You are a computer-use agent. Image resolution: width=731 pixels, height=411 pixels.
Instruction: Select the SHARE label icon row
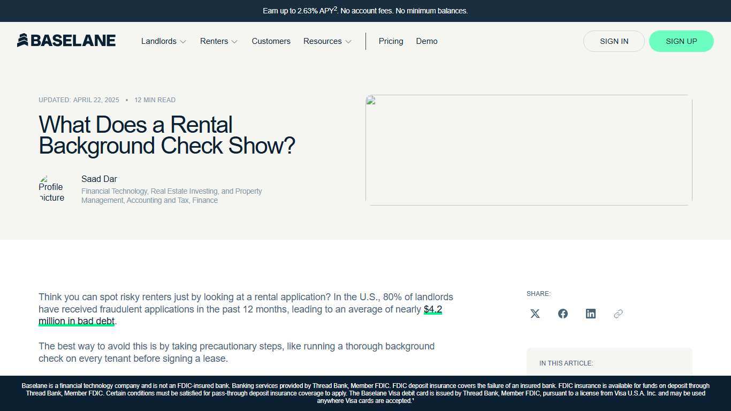(538, 293)
